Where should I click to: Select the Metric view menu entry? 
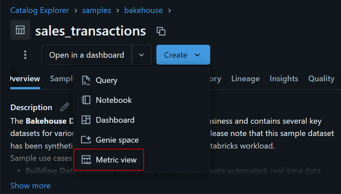(116, 160)
